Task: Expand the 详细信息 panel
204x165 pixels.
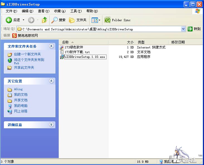Action: point(51,125)
